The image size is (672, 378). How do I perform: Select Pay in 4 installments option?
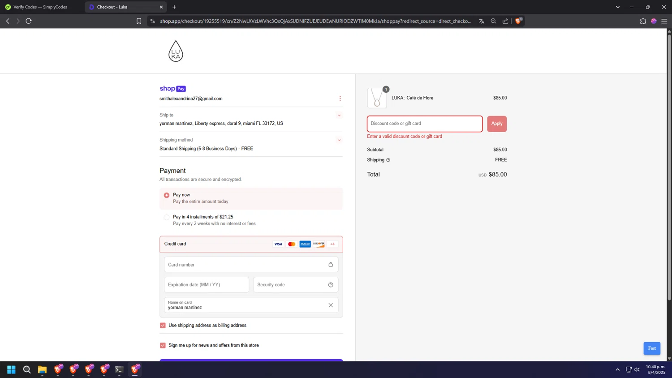(x=251, y=220)
